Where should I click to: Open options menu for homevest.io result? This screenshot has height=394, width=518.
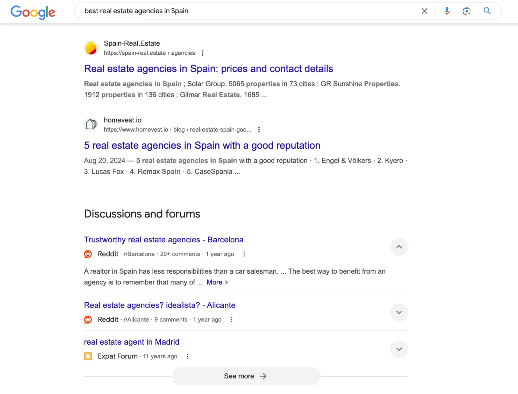[259, 129]
